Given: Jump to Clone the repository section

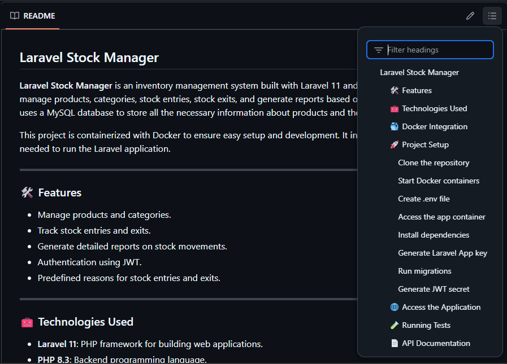Looking at the screenshot, I should click(434, 163).
